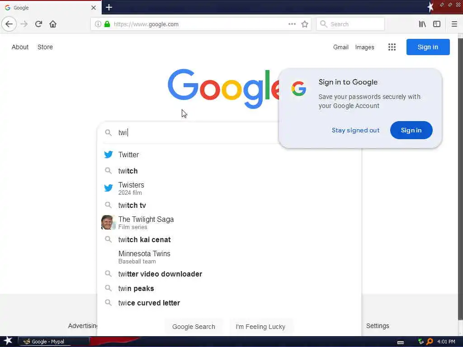
Task: Choose the twitch kai cenat suggestion
Action: [229, 239]
